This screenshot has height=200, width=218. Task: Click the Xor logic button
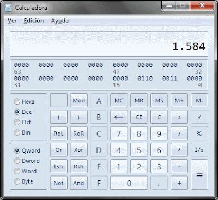pyautogui.click(x=78, y=150)
